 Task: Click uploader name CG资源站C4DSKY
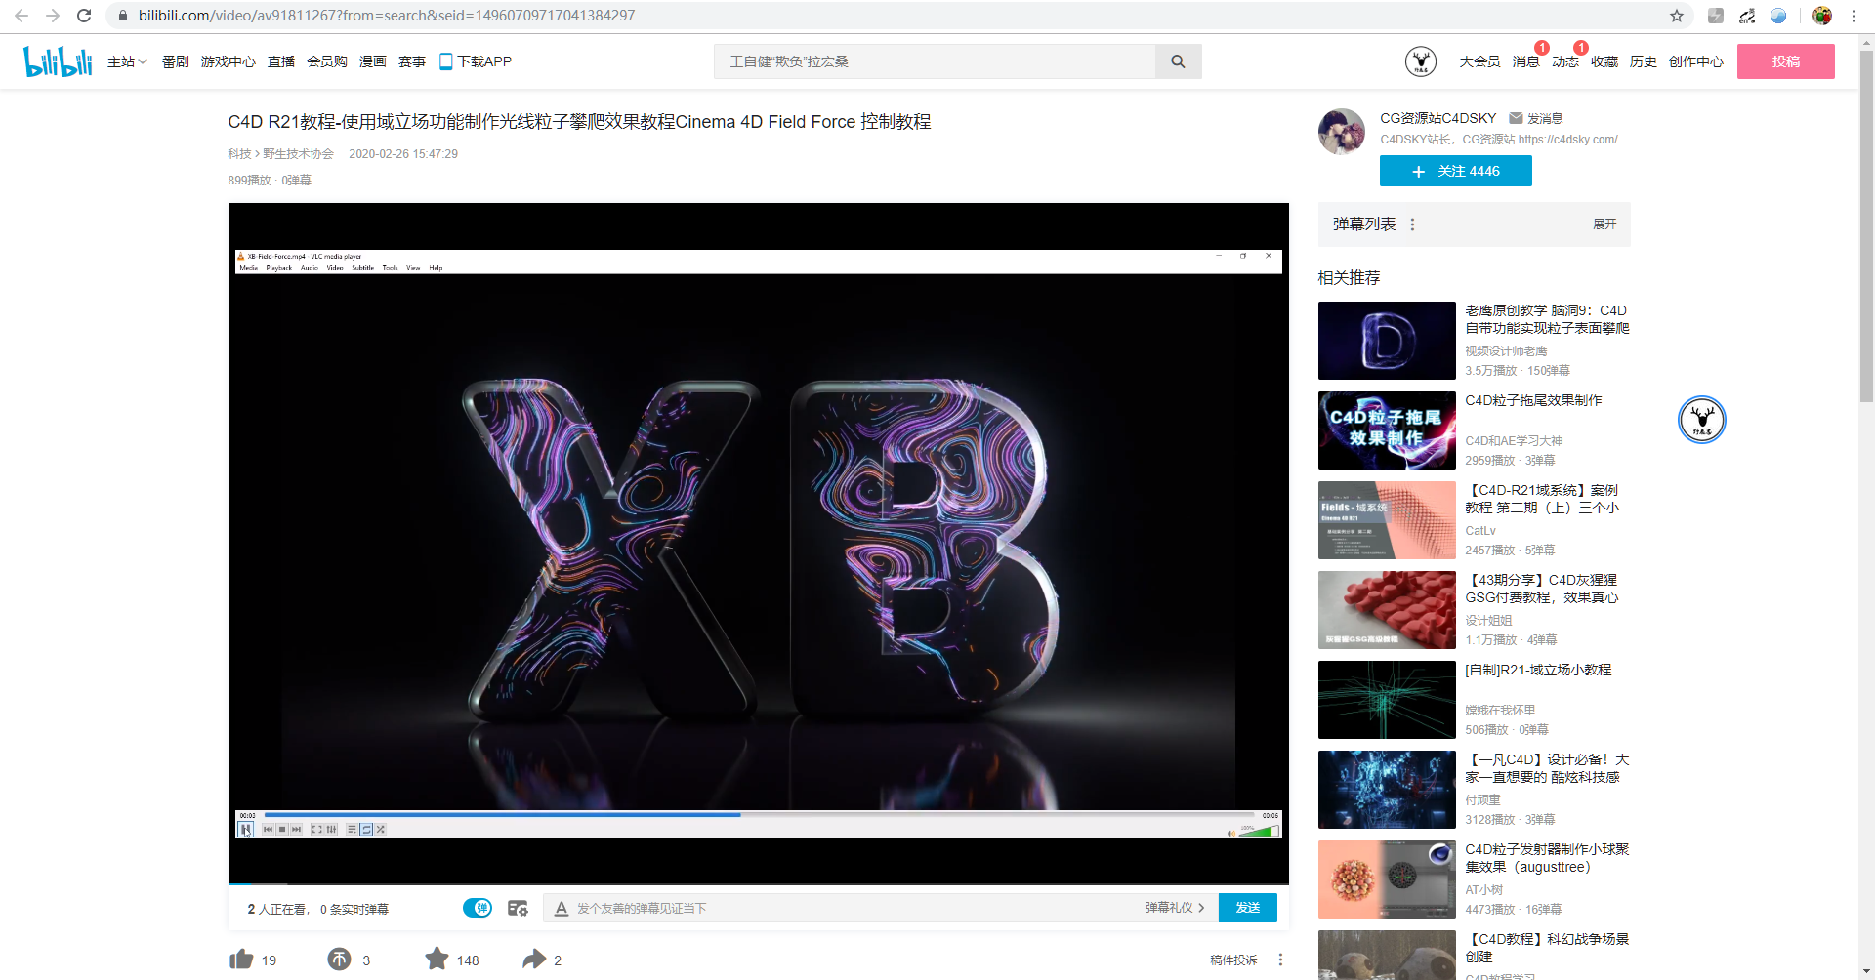coord(1437,118)
